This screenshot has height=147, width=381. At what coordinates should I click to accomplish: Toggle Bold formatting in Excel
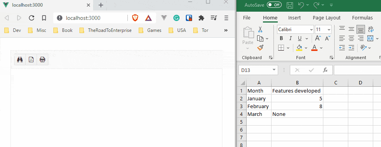coord(281,38)
